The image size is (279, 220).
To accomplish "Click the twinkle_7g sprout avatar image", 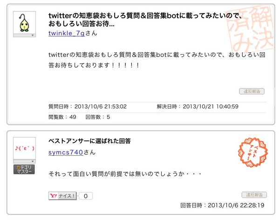I will coord(24,22).
